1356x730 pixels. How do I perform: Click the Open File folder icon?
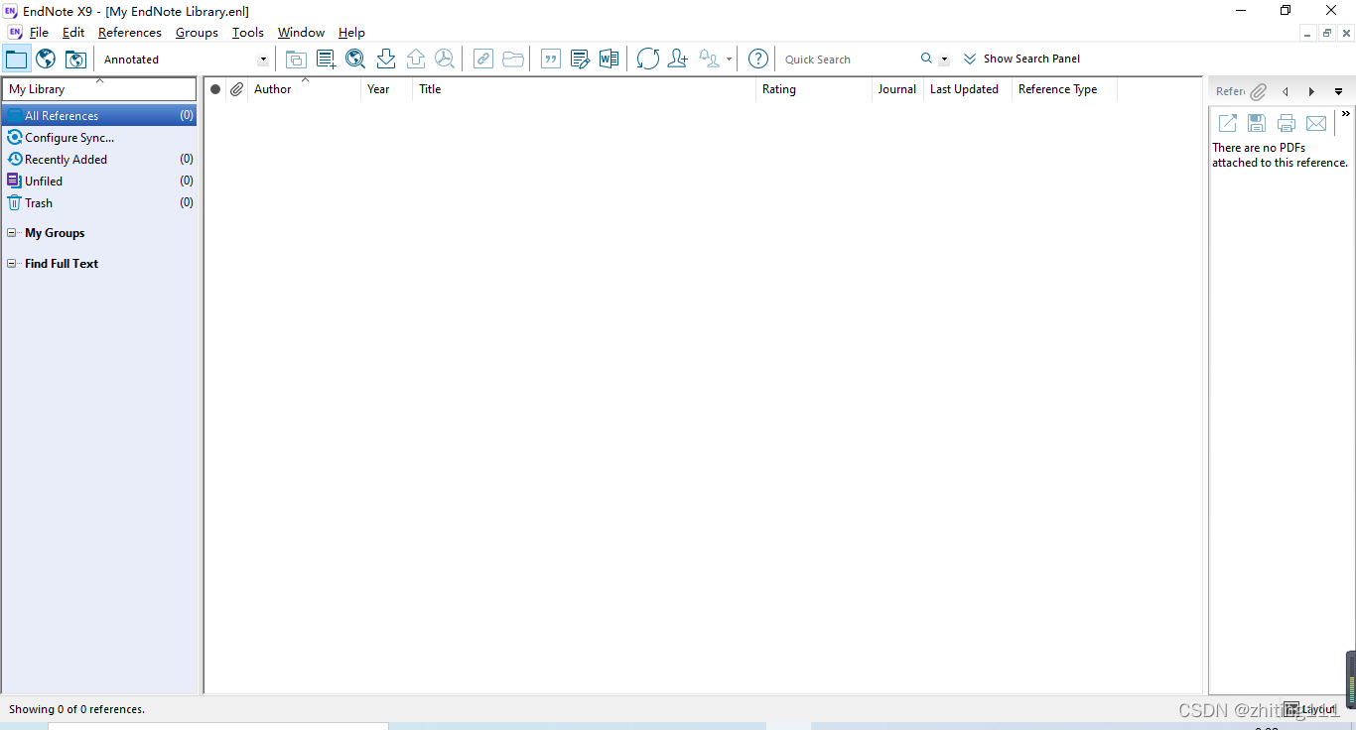[513, 59]
